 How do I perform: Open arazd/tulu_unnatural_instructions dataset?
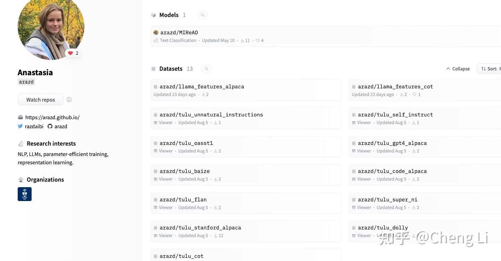tap(211, 115)
